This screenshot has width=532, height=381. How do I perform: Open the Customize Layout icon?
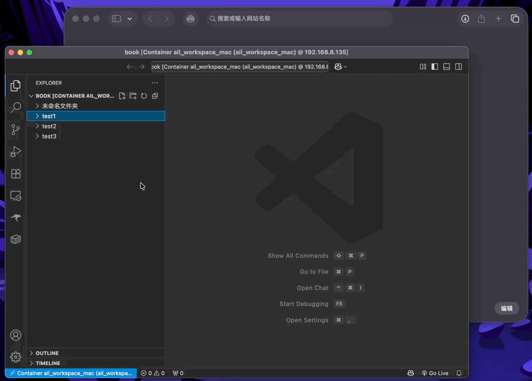[423, 67]
